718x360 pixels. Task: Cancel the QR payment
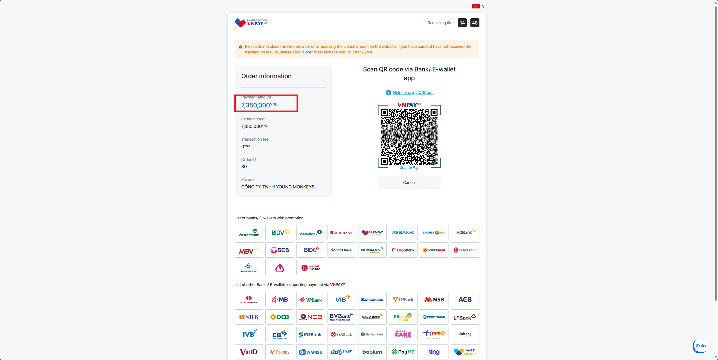409,183
